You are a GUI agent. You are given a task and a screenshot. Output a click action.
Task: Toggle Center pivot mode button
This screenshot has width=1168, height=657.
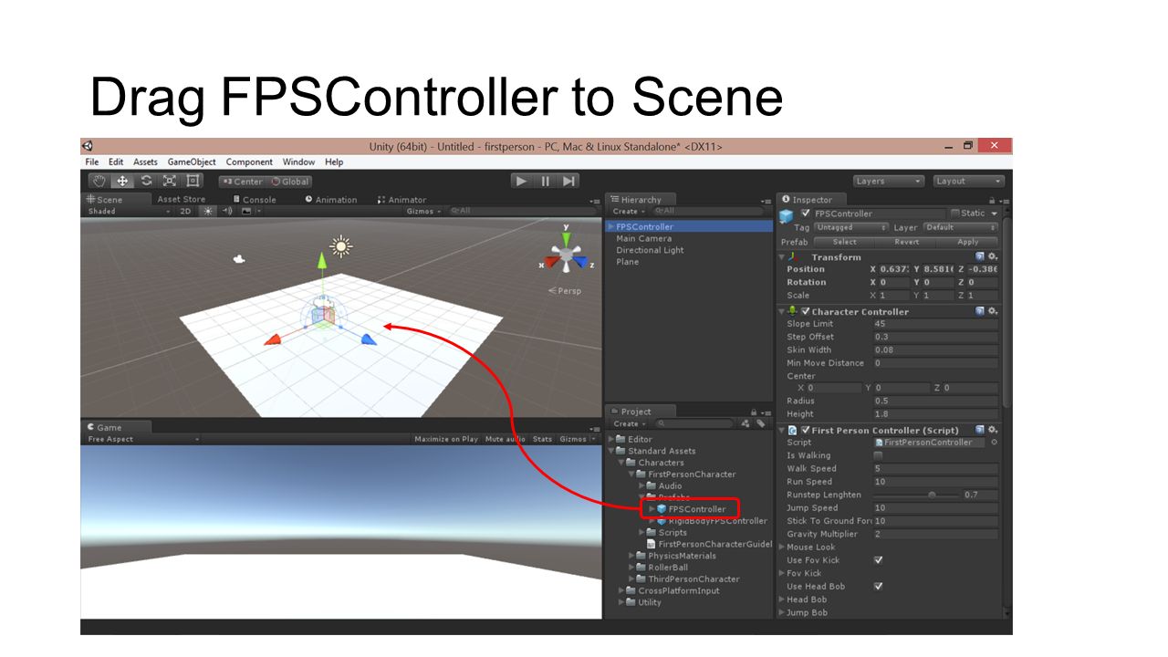pyautogui.click(x=242, y=182)
